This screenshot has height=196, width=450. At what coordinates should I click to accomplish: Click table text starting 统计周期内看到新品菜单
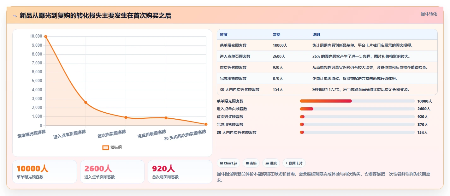(363, 45)
